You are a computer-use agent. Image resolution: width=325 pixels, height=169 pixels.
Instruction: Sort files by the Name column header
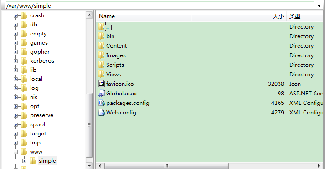(x=144, y=16)
